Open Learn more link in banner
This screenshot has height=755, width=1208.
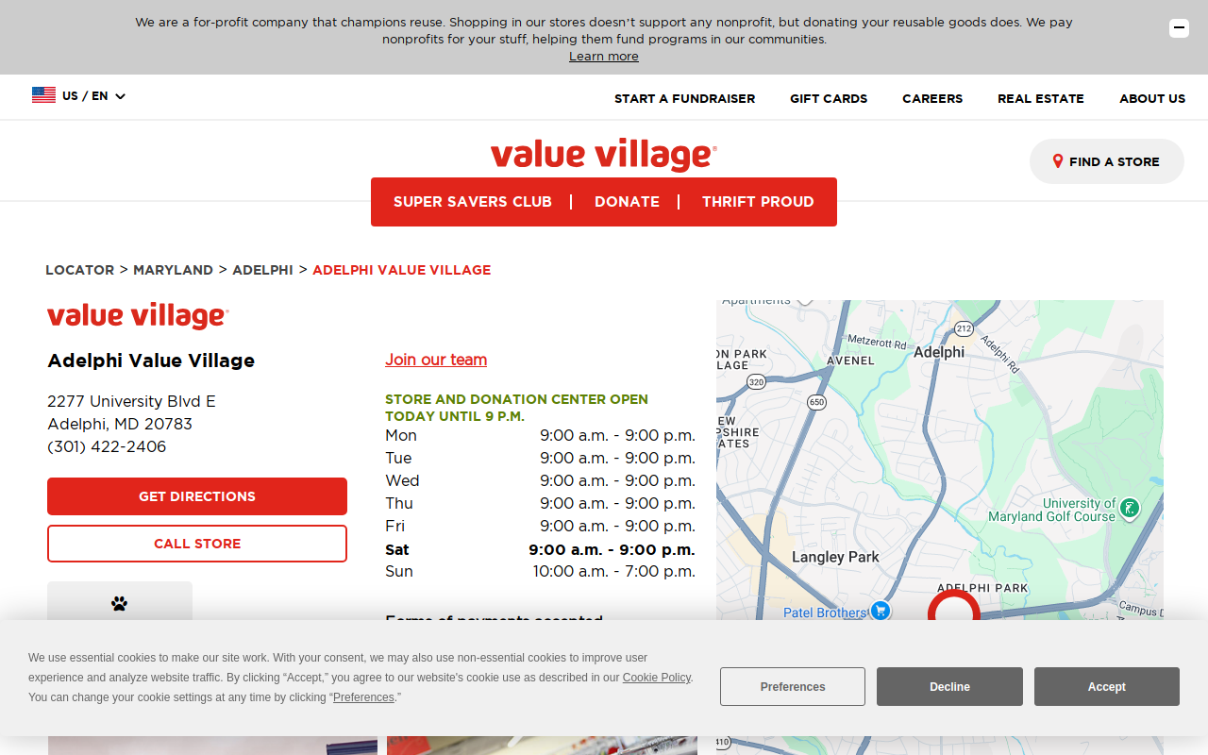tap(604, 57)
